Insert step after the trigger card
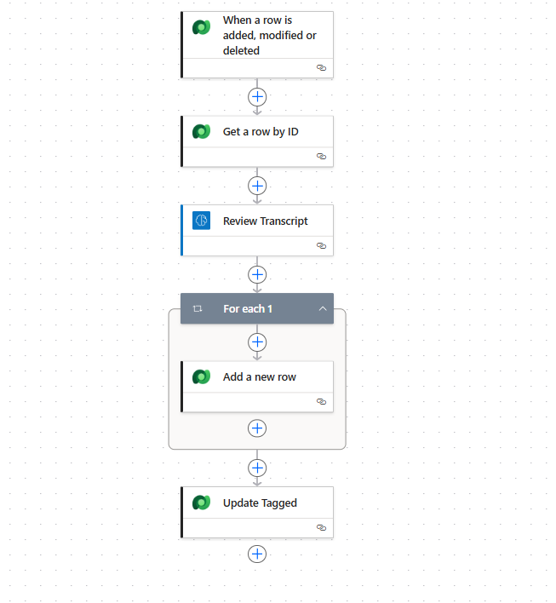This screenshot has height=603, width=556. [x=257, y=96]
